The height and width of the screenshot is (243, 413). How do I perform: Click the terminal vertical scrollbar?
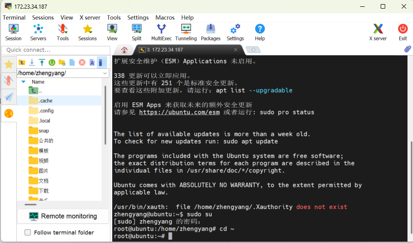coord(411,187)
